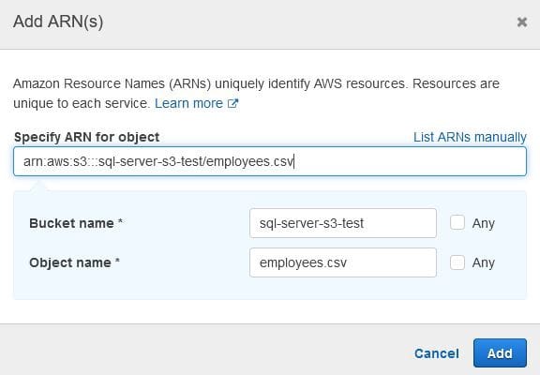Close the Add ARN(s) dialog
The image size is (540, 375).
[x=522, y=22]
